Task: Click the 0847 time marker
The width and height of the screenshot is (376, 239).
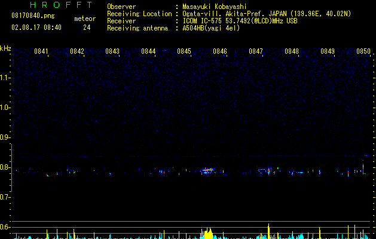Action: pos(256,51)
